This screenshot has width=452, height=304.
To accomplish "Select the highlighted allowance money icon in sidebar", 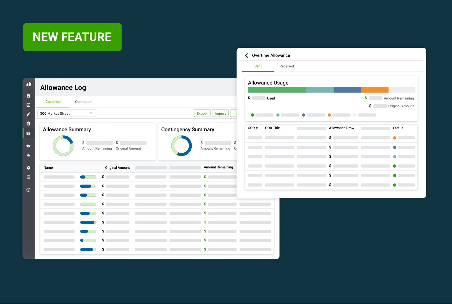I will click(x=28, y=133).
